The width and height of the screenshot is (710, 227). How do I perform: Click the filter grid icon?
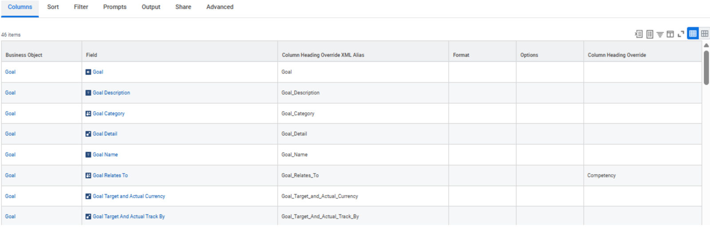(660, 34)
